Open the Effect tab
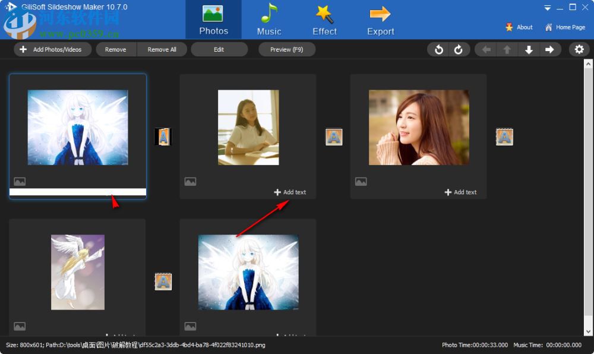The height and width of the screenshot is (354, 594). 324,19
